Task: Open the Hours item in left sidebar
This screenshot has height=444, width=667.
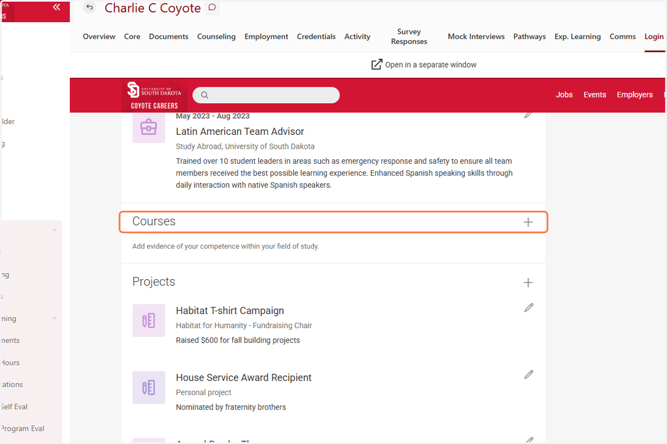Action: (x=10, y=362)
